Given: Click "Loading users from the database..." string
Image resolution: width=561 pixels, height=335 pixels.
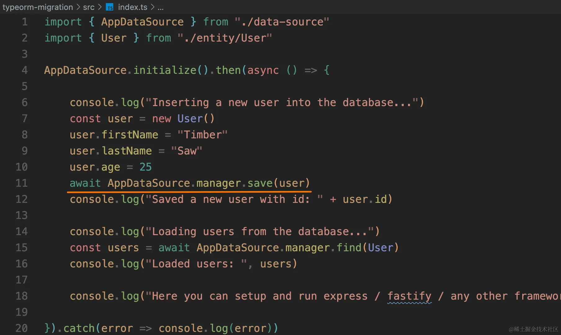Looking at the screenshot, I should tap(260, 231).
